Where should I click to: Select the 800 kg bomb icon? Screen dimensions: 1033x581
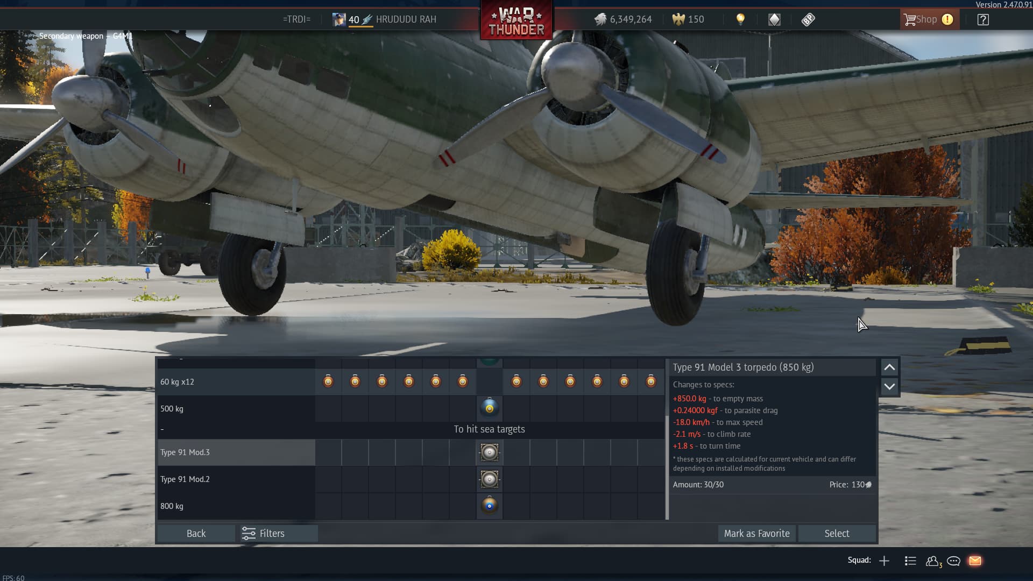click(x=490, y=506)
